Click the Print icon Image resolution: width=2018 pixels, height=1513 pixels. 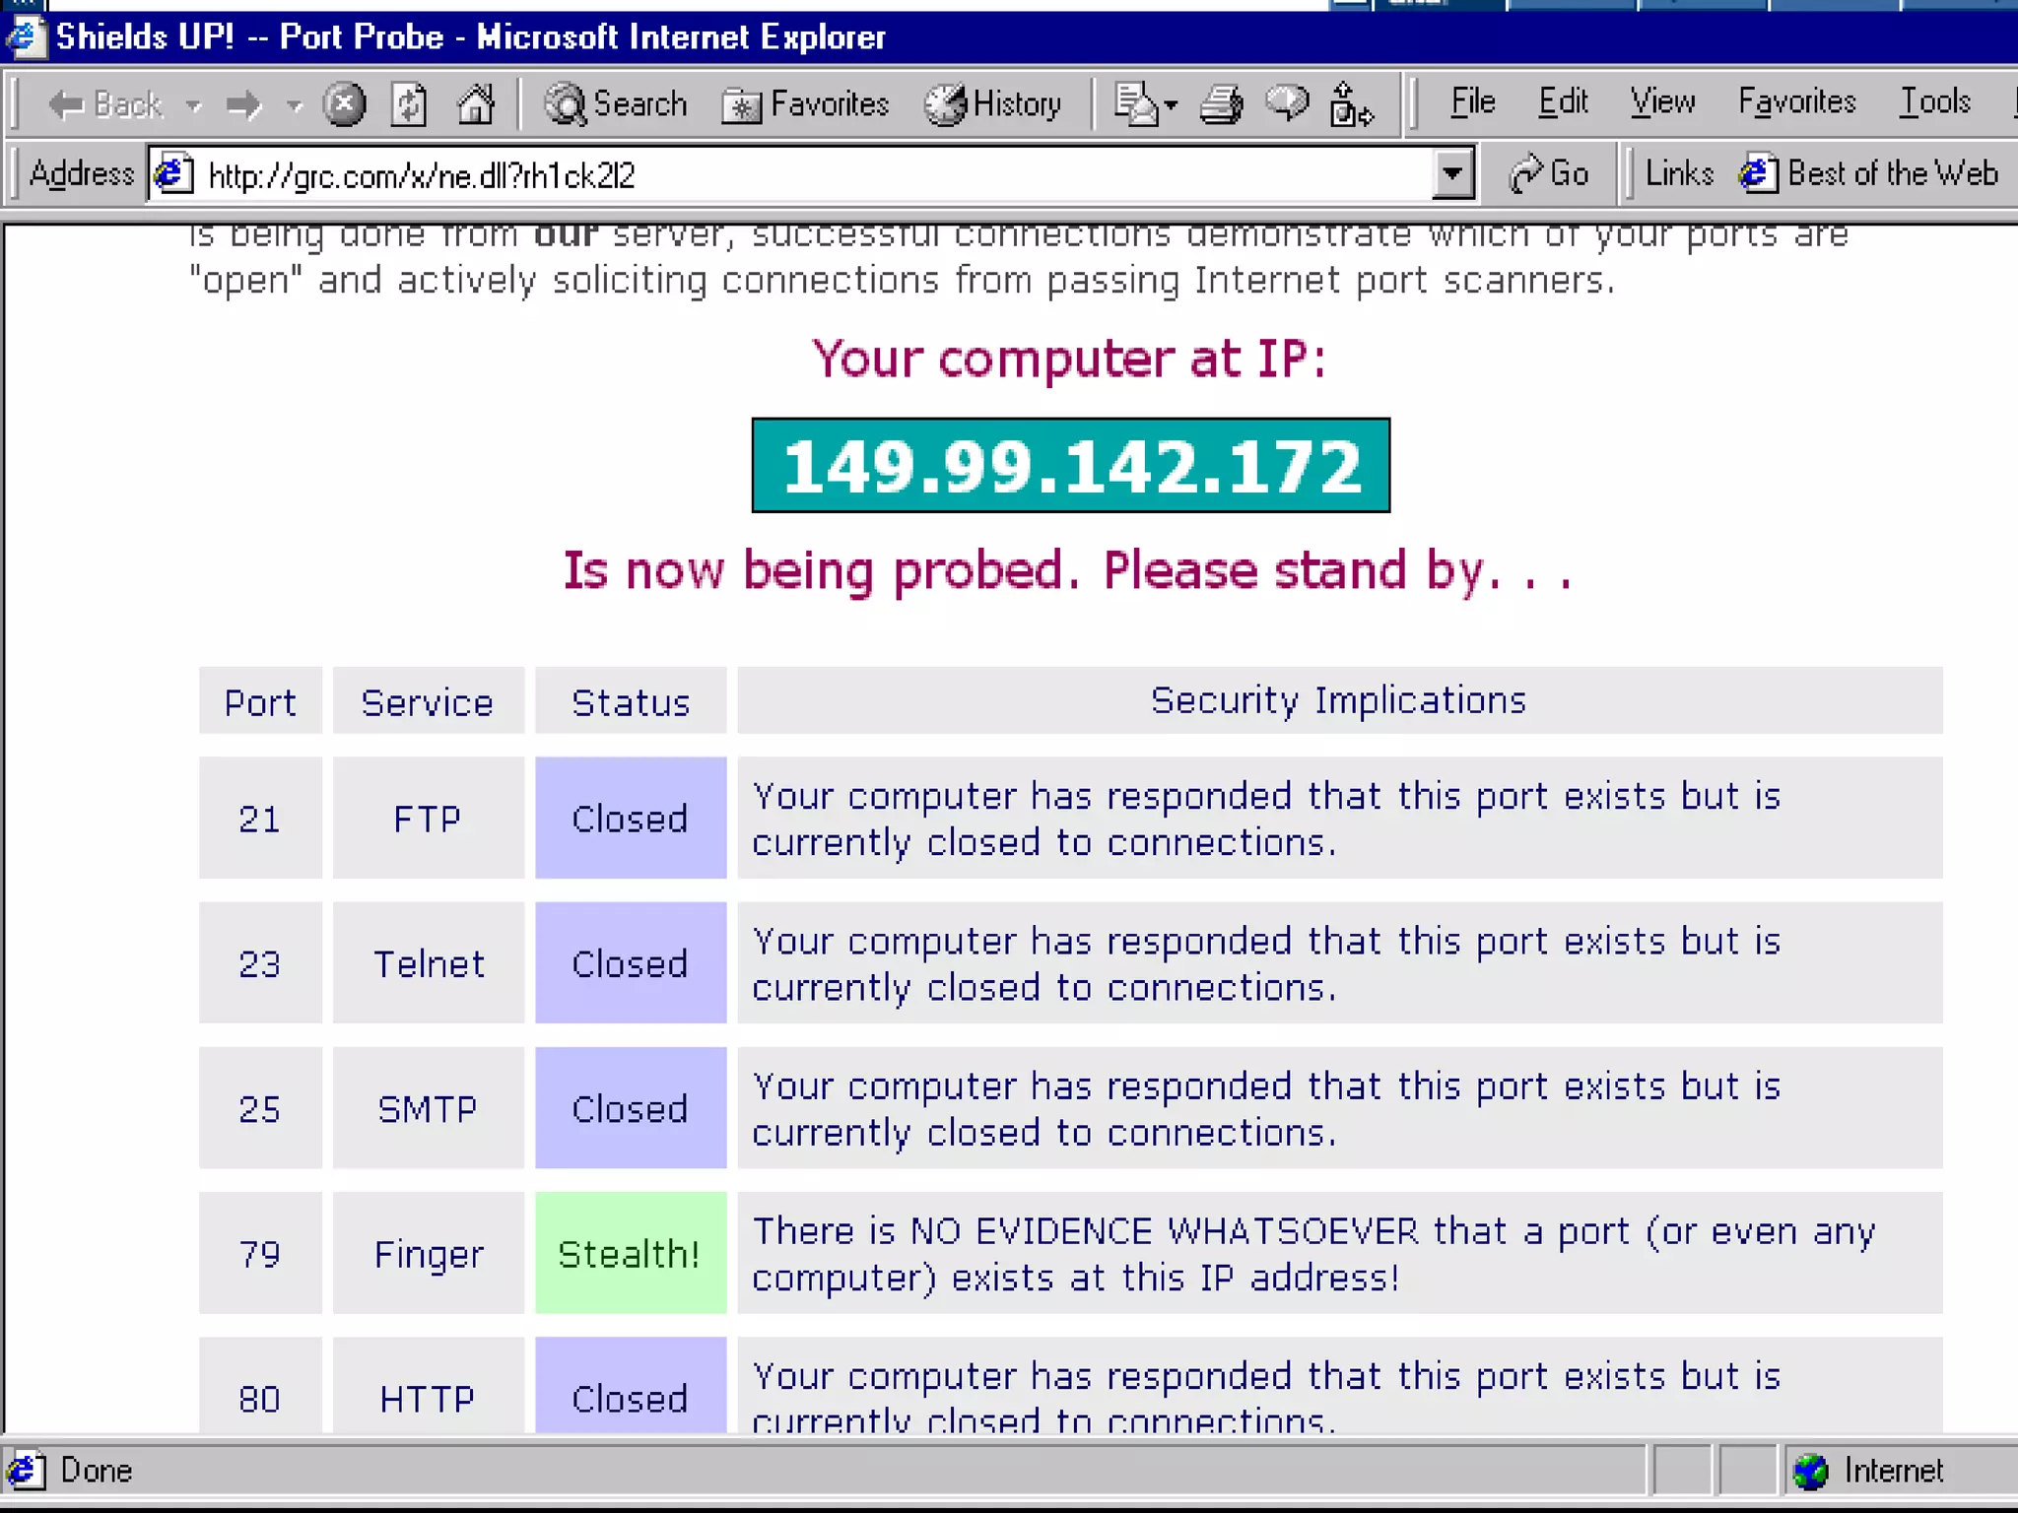click(x=1222, y=104)
